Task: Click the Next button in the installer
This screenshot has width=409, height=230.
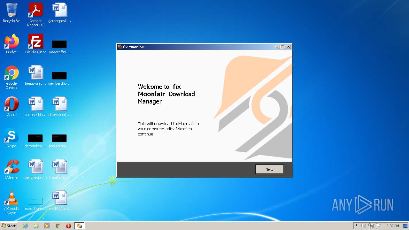Action: (269, 169)
